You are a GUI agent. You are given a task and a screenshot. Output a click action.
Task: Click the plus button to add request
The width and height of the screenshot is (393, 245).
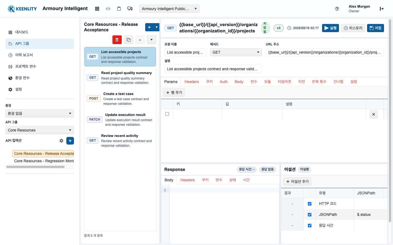click(x=149, y=27)
